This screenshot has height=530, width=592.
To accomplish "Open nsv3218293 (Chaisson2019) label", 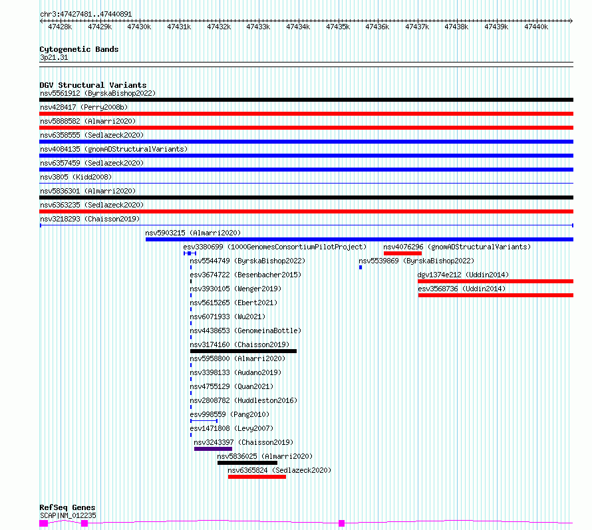I will [x=90, y=219].
